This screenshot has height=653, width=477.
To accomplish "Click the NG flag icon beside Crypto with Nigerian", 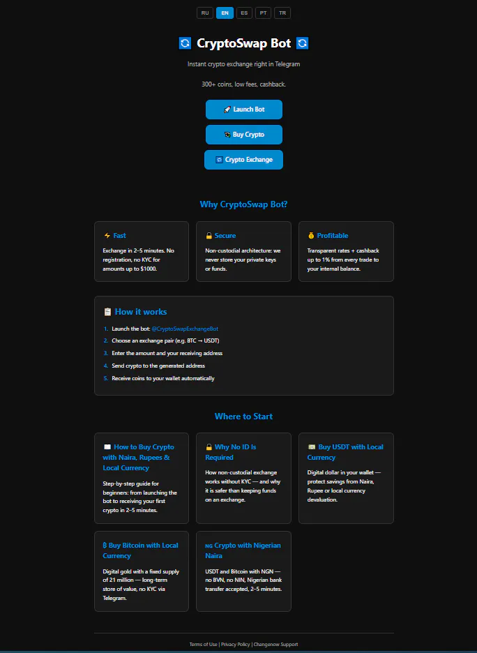I will [209, 546].
